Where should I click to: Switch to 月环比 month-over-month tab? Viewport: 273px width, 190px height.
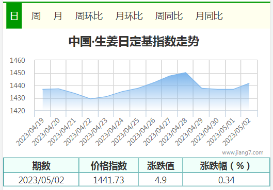[129, 16]
